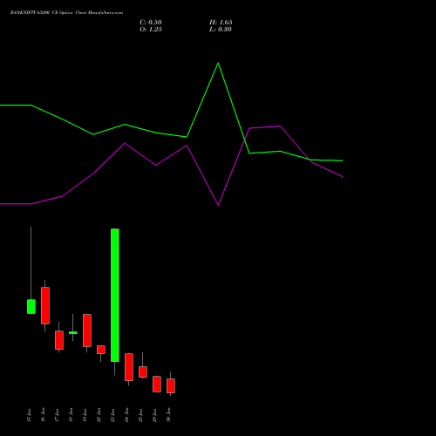Click the 23 date label on the x-axis
This screenshot has width=436, height=436.
(112, 415)
